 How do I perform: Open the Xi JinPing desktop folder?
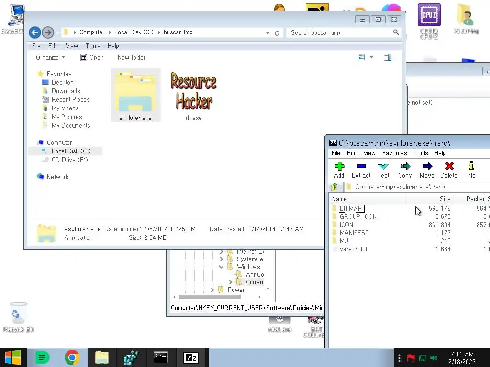[x=466, y=19]
